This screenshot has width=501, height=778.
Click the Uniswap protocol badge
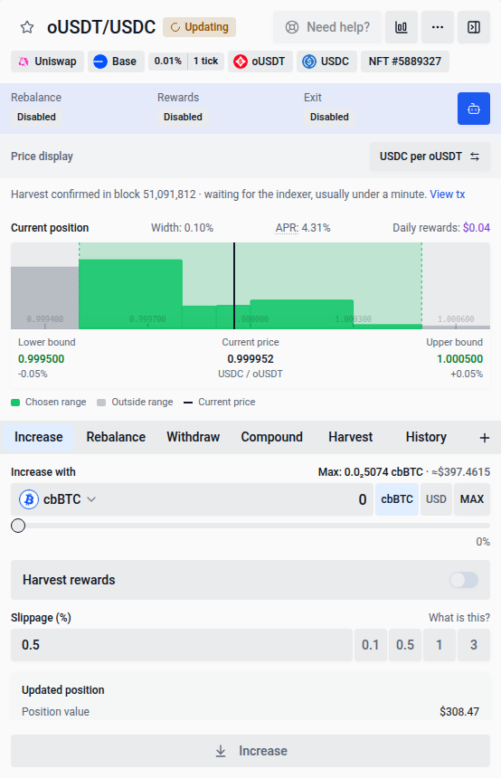(48, 62)
